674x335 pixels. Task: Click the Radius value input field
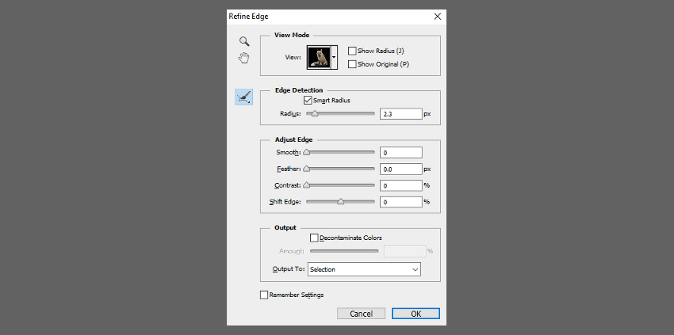401,114
